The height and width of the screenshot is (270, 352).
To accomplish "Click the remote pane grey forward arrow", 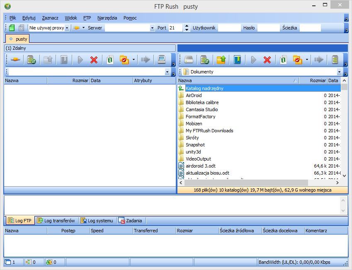I will (145, 60).
